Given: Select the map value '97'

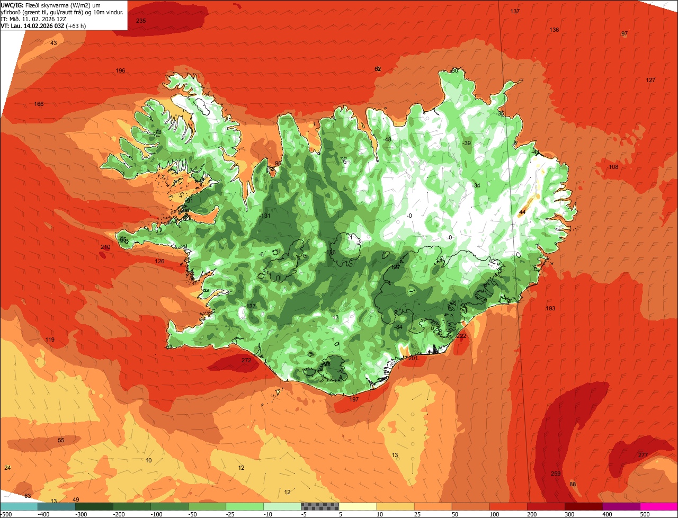Looking at the screenshot, I should (x=625, y=33).
